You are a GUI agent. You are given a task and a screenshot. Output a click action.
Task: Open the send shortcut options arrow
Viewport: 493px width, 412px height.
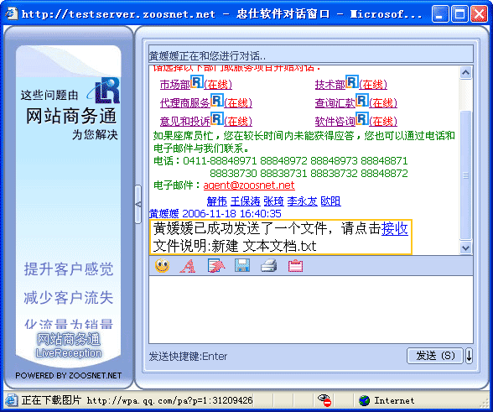pos(469,356)
